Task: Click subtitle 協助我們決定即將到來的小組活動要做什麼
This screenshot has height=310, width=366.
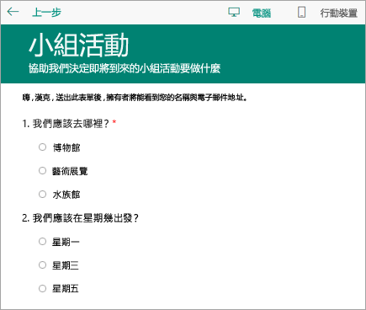Action: (125, 68)
